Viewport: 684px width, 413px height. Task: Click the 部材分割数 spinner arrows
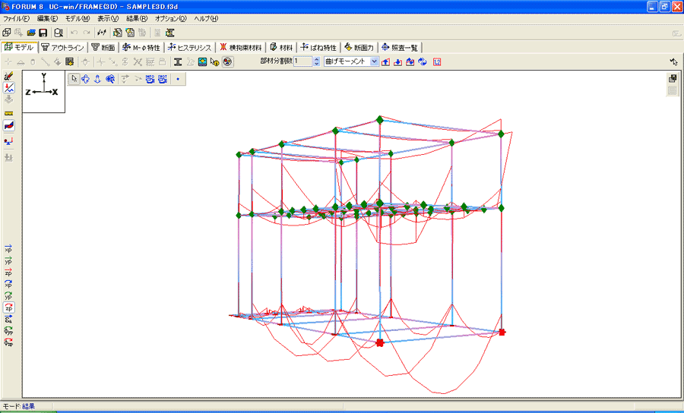click(317, 61)
